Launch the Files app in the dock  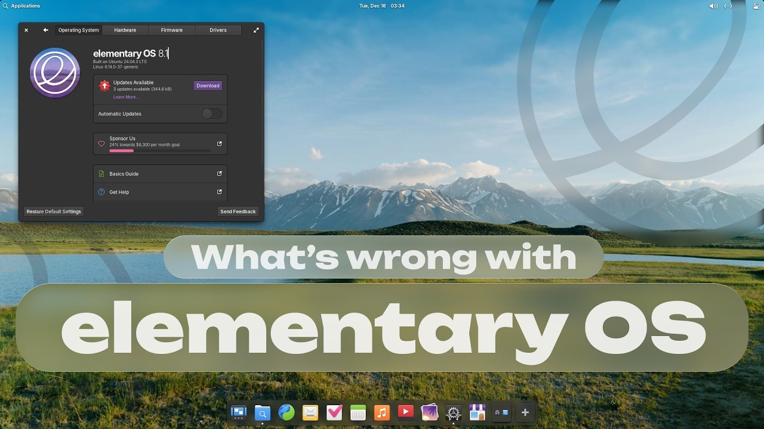pyautogui.click(x=263, y=412)
